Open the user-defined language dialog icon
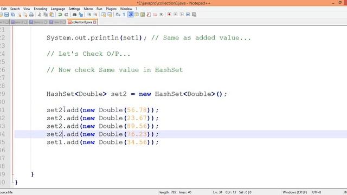This screenshot has height=195, width=347. (137, 15)
